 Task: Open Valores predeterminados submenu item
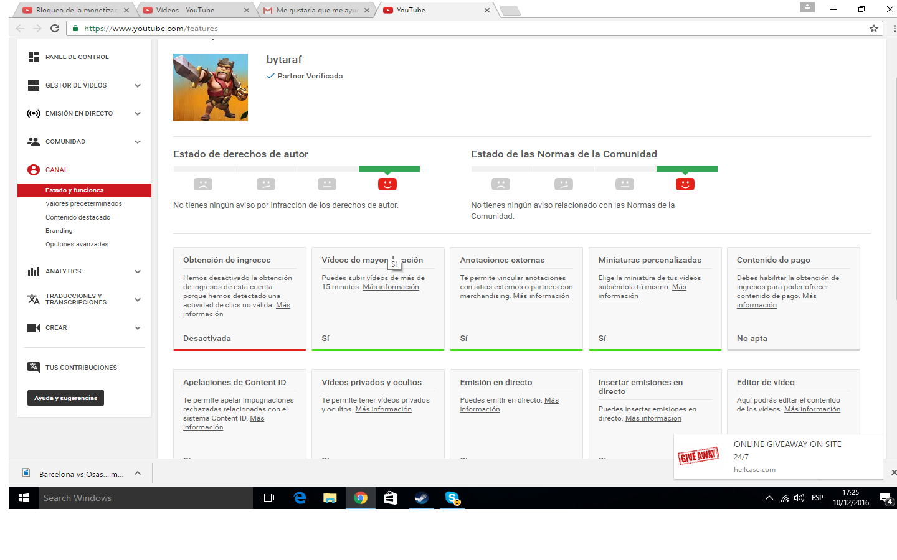click(x=83, y=204)
